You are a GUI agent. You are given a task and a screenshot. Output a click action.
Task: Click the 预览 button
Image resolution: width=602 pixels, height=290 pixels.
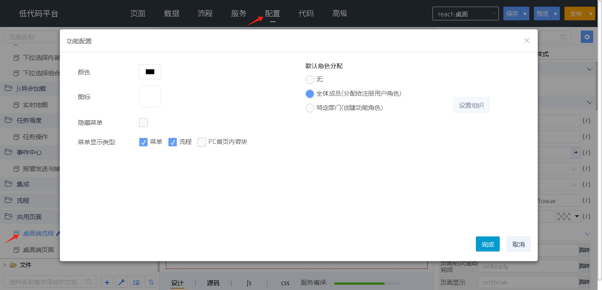[x=543, y=14]
